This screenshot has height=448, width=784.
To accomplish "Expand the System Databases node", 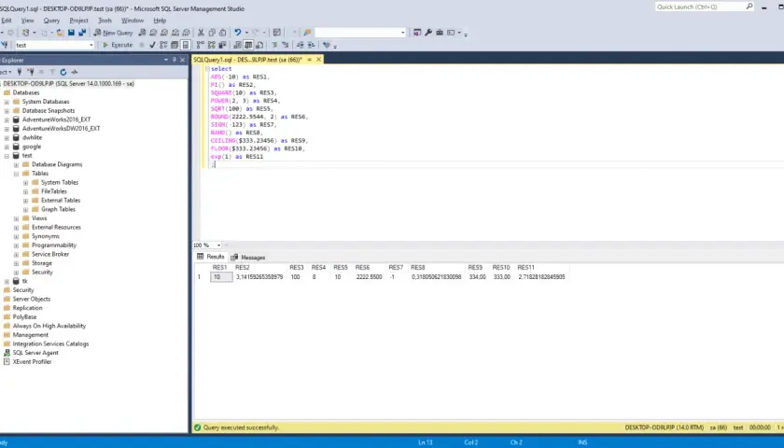I will point(7,102).
